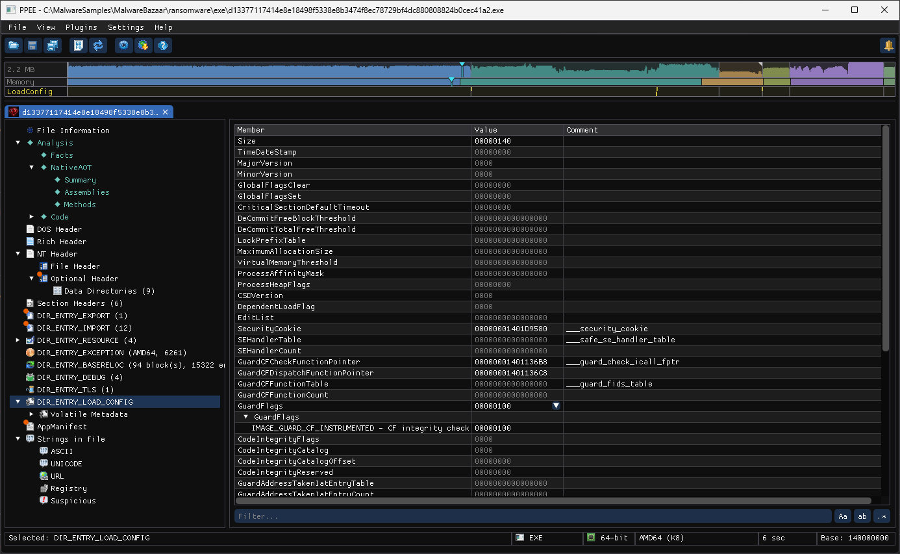The width and height of the screenshot is (900, 554).
Task: Click the DIR_ENTRY_EXCEPTION tree icon
Action: point(30,353)
